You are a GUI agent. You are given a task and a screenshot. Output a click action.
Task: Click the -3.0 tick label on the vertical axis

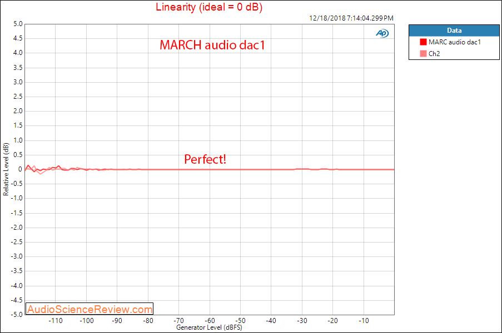click(17, 256)
